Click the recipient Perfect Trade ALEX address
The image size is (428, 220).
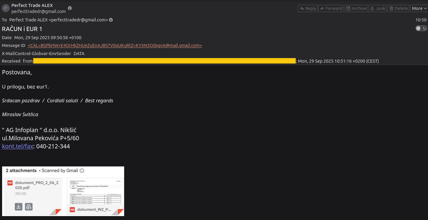[59, 20]
